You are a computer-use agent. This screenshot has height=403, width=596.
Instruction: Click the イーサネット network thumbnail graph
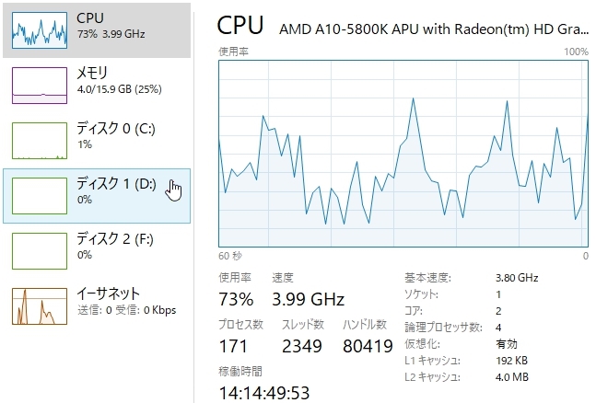(38, 305)
